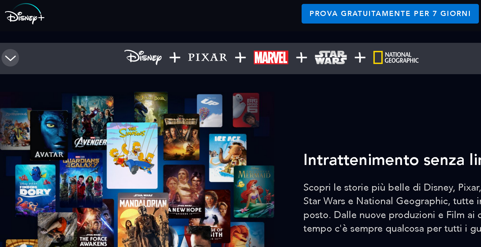Click the Disney+ logo in the header
481x247 pixels.
click(25, 14)
